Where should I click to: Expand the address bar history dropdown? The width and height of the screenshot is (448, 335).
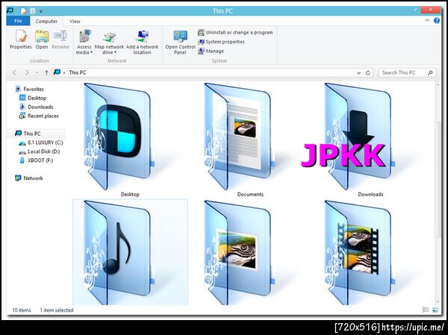358,73
